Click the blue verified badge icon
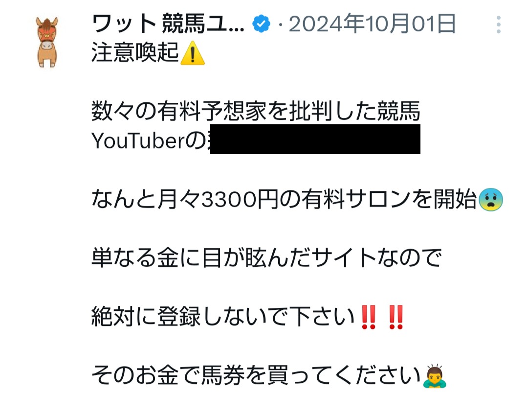528x393 pixels. [x=261, y=24]
